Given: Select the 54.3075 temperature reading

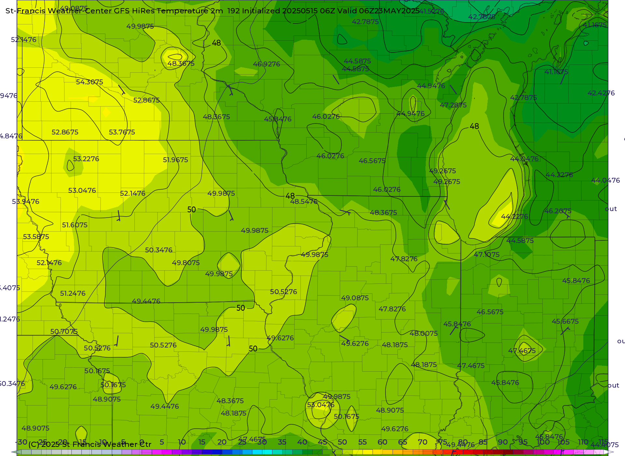Looking at the screenshot, I should pyautogui.click(x=90, y=82).
